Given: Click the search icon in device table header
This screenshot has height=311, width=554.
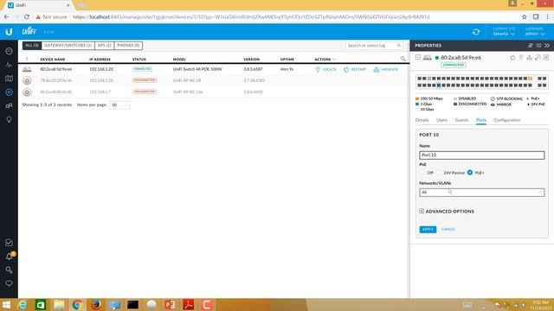Looking at the screenshot, I should [403, 59].
